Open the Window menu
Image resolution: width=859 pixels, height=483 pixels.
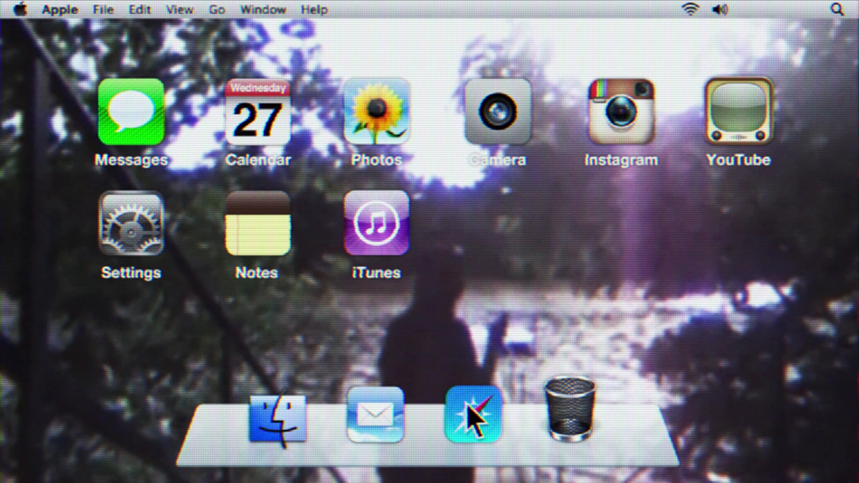point(263,10)
